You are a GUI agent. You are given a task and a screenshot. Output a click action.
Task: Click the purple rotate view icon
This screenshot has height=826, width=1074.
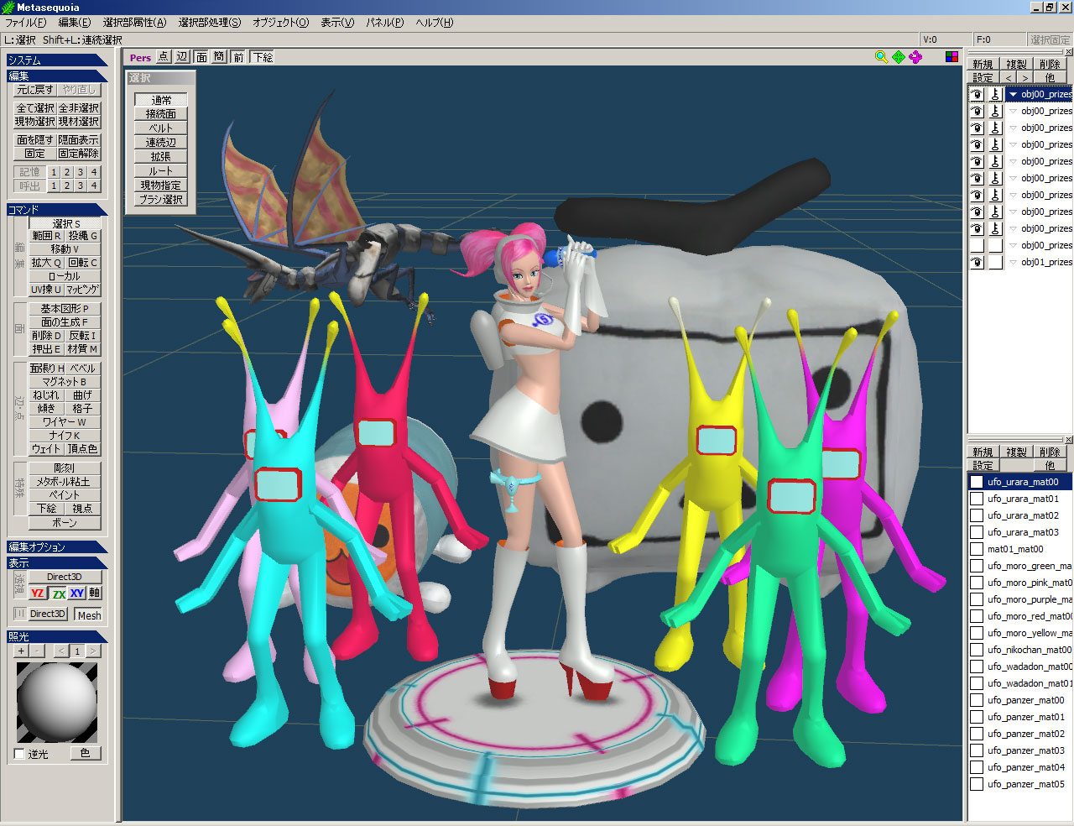(915, 56)
